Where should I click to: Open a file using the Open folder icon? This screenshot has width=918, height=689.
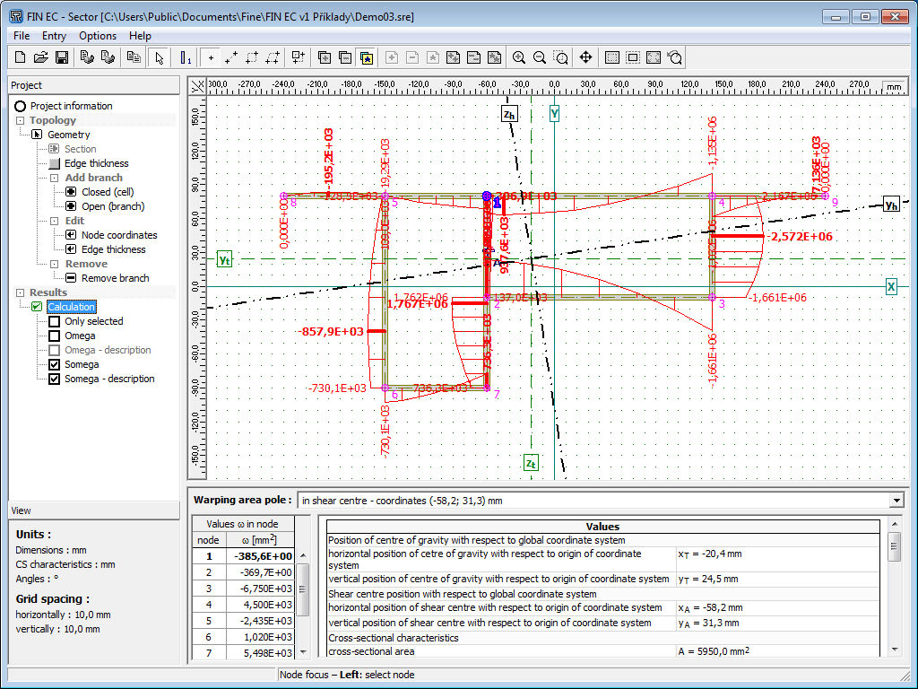pos(40,57)
